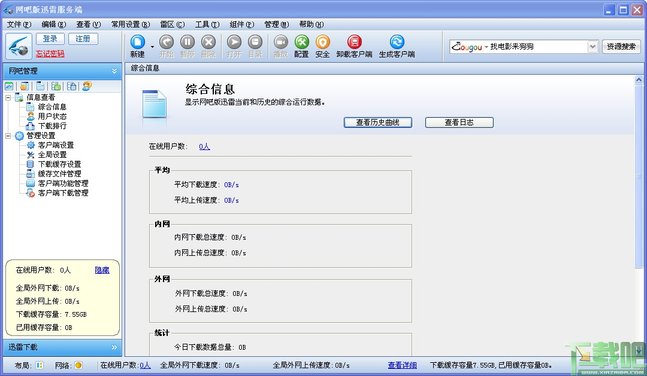The height and width of the screenshot is (376, 647).
Task: Select 下载缓存设置 in the tree
Action: [59, 164]
